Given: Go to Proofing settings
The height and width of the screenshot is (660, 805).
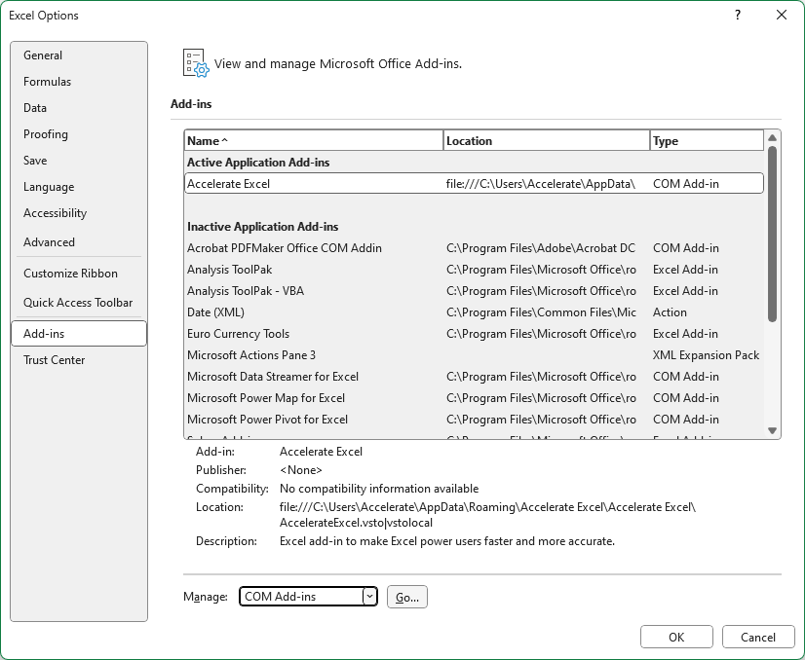Looking at the screenshot, I should click(79, 134).
